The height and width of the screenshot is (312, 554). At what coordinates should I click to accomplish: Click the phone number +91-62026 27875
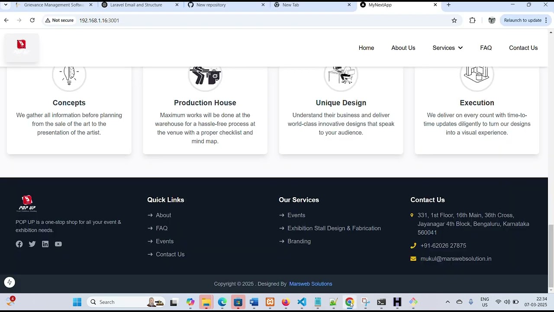(x=443, y=246)
